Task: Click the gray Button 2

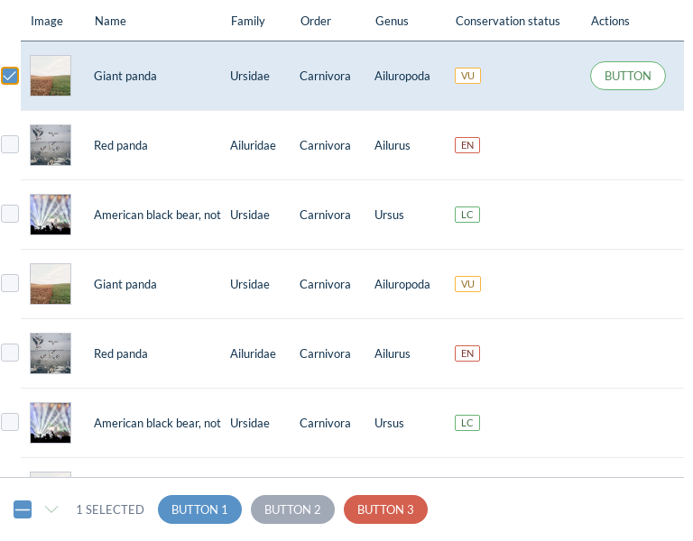Action: [292, 509]
